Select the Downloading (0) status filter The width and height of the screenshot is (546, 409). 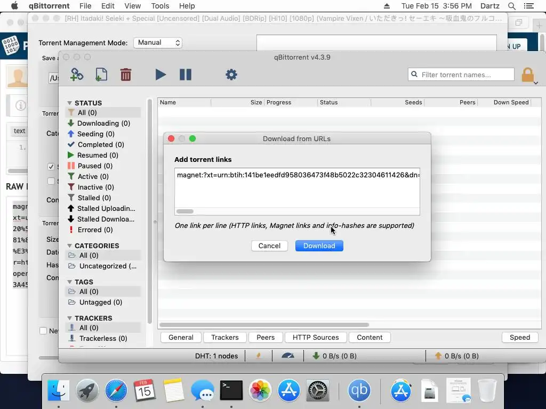coord(103,123)
